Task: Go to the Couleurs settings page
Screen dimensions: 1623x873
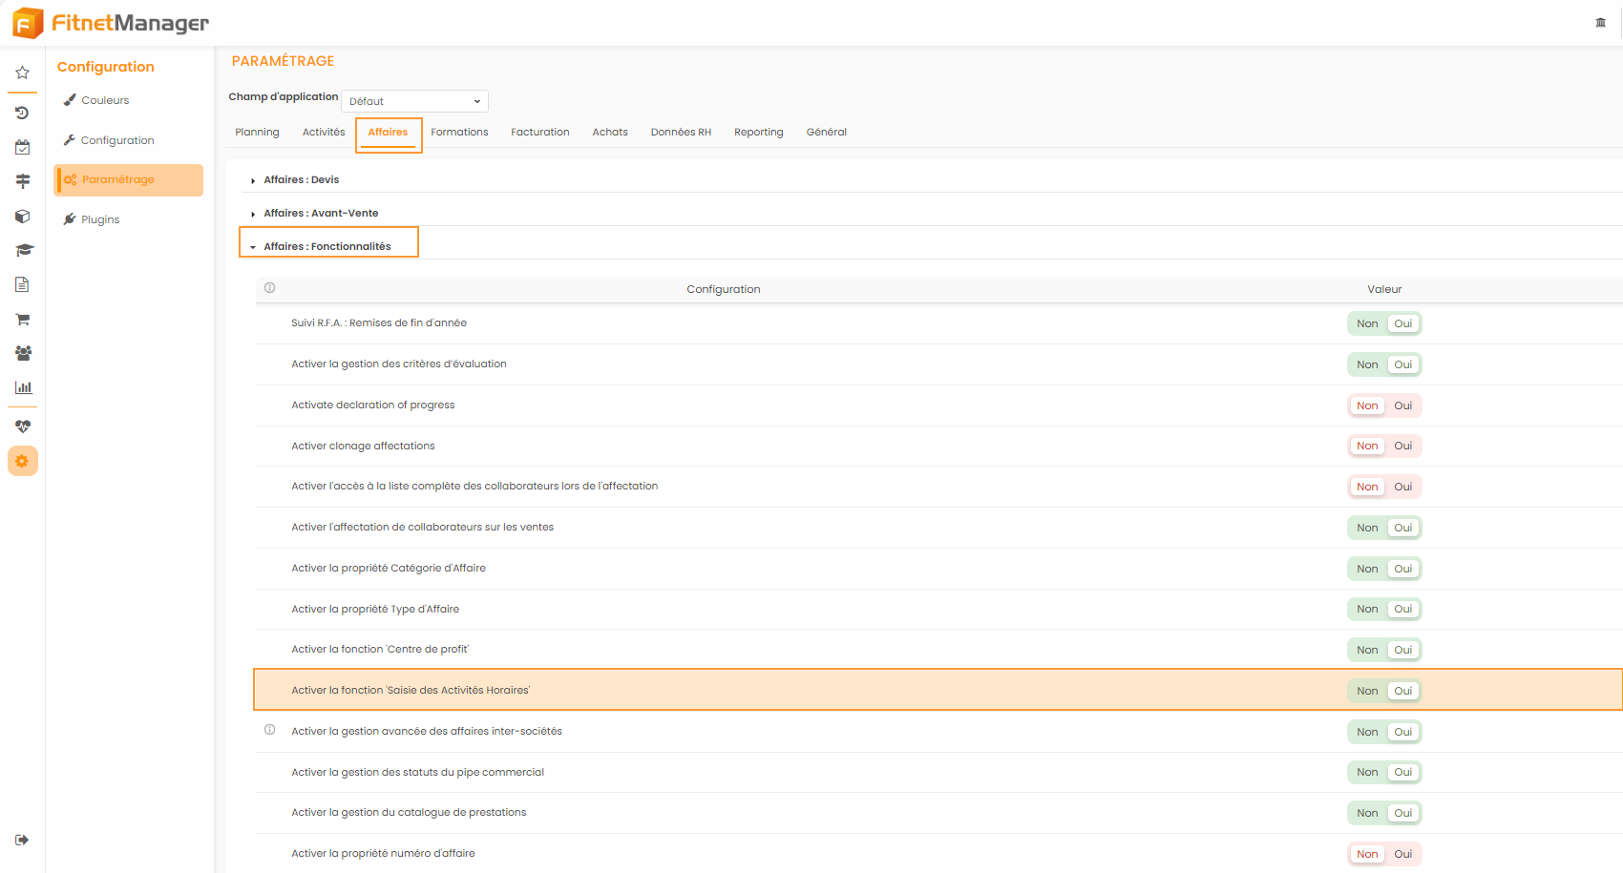Action: [105, 100]
